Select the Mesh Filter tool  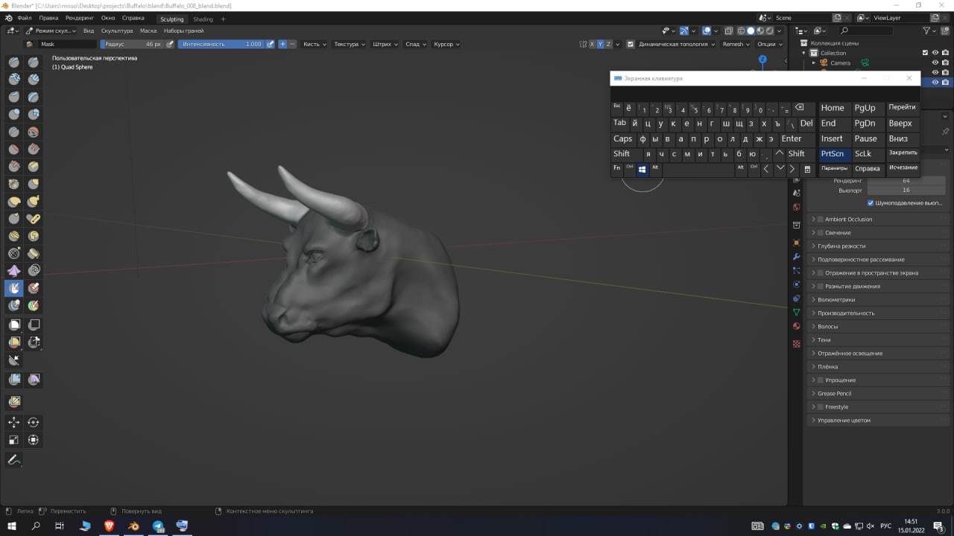coord(14,380)
